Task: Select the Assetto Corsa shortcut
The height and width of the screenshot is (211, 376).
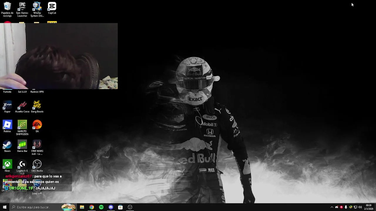Action: [22, 107]
